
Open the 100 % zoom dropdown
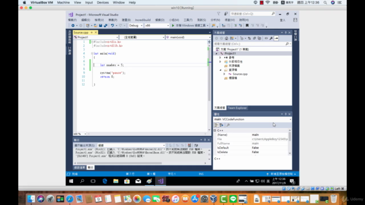pos(80,134)
